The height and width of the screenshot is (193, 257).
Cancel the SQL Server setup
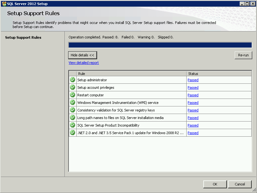point(240,184)
